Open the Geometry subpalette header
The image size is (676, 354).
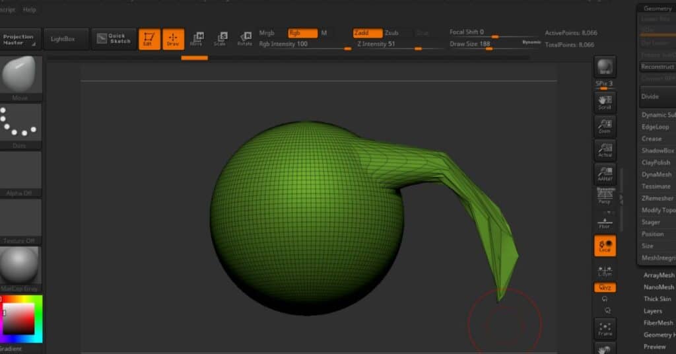657,9
